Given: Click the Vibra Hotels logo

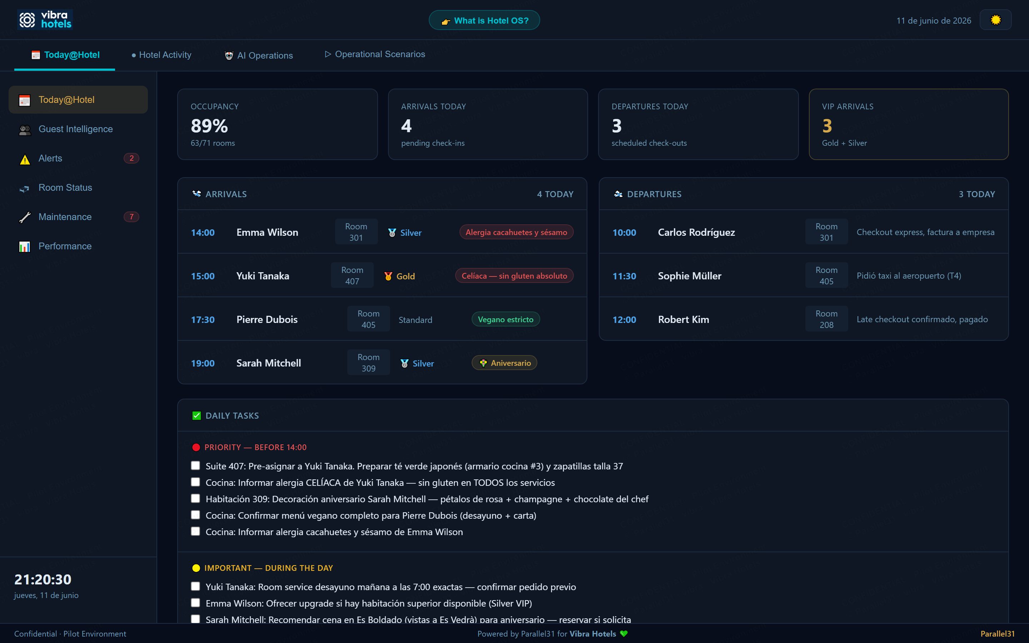Looking at the screenshot, I should pyautogui.click(x=45, y=20).
